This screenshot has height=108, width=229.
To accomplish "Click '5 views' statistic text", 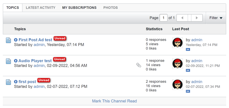I will [152, 44].
